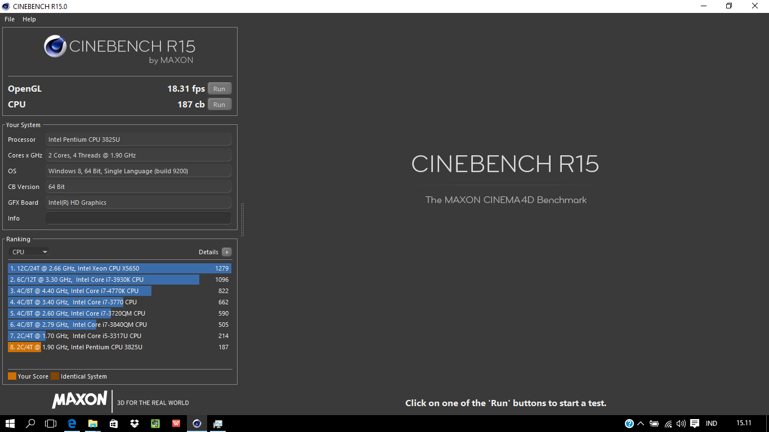Run the CPU benchmark test

pyautogui.click(x=220, y=105)
